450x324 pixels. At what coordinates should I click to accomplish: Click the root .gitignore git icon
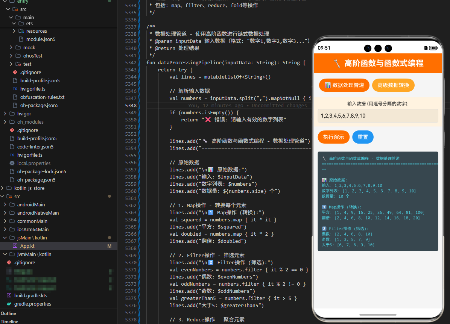pyautogui.click(x=9, y=263)
